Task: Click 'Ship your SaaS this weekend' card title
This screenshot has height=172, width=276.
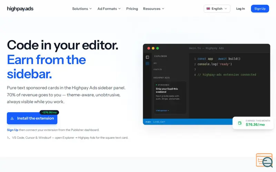Action: pyautogui.click(x=167, y=90)
